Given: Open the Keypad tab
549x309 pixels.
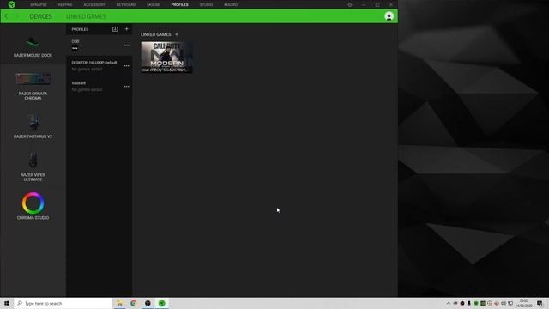Looking at the screenshot, I should click(65, 5).
